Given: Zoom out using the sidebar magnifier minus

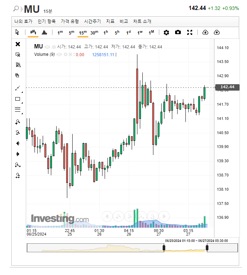Looking at the screenshot, I should click(x=18, y=132).
